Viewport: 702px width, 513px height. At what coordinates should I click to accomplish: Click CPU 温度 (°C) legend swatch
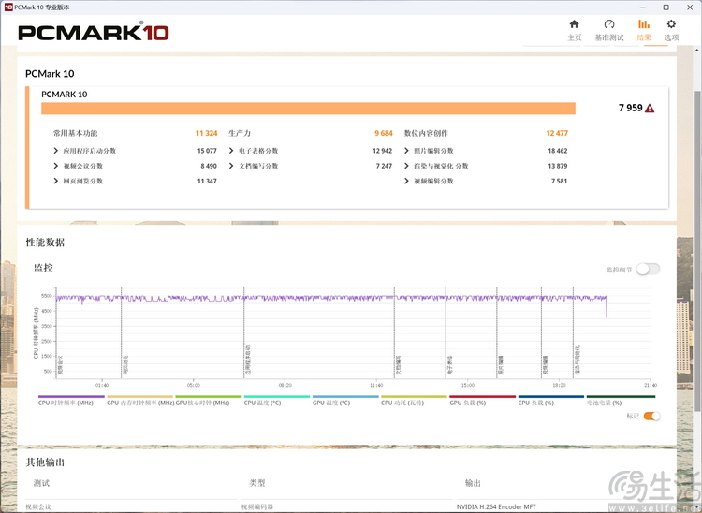[x=276, y=397]
